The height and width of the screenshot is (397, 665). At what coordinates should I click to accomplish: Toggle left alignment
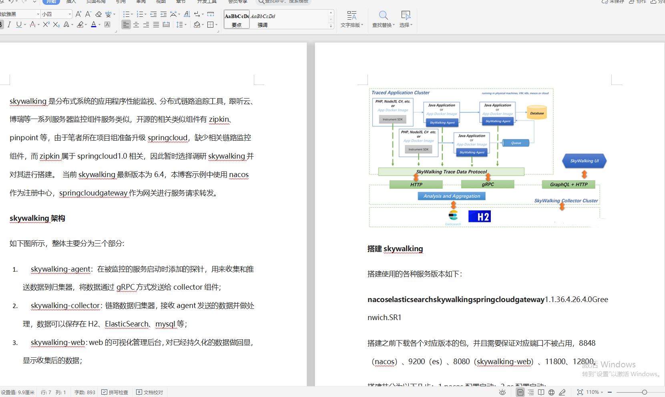pyautogui.click(x=126, y=25)
